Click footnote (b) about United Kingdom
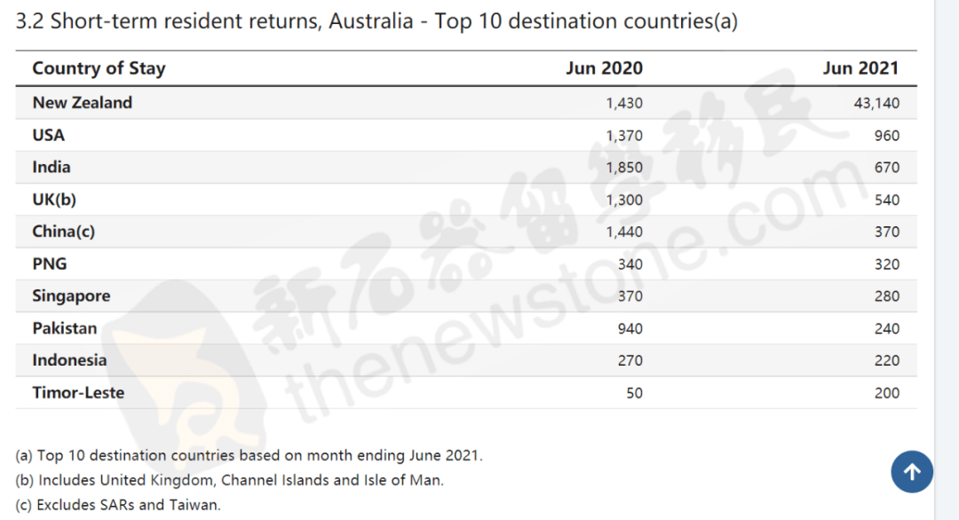 click(229, 480)
